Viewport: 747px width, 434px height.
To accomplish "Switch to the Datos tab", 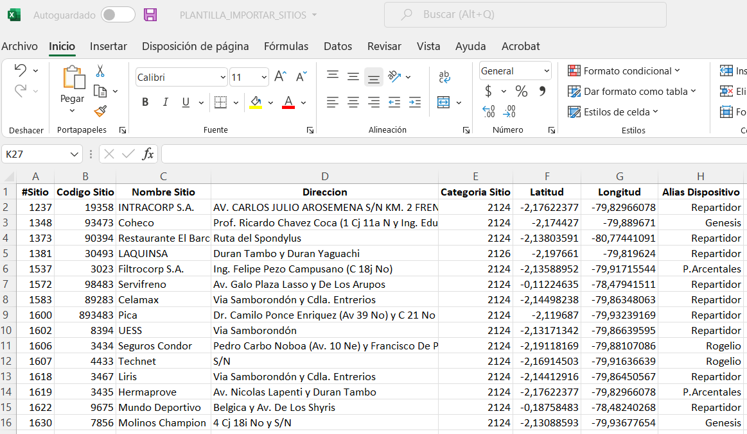I will 338,46.
